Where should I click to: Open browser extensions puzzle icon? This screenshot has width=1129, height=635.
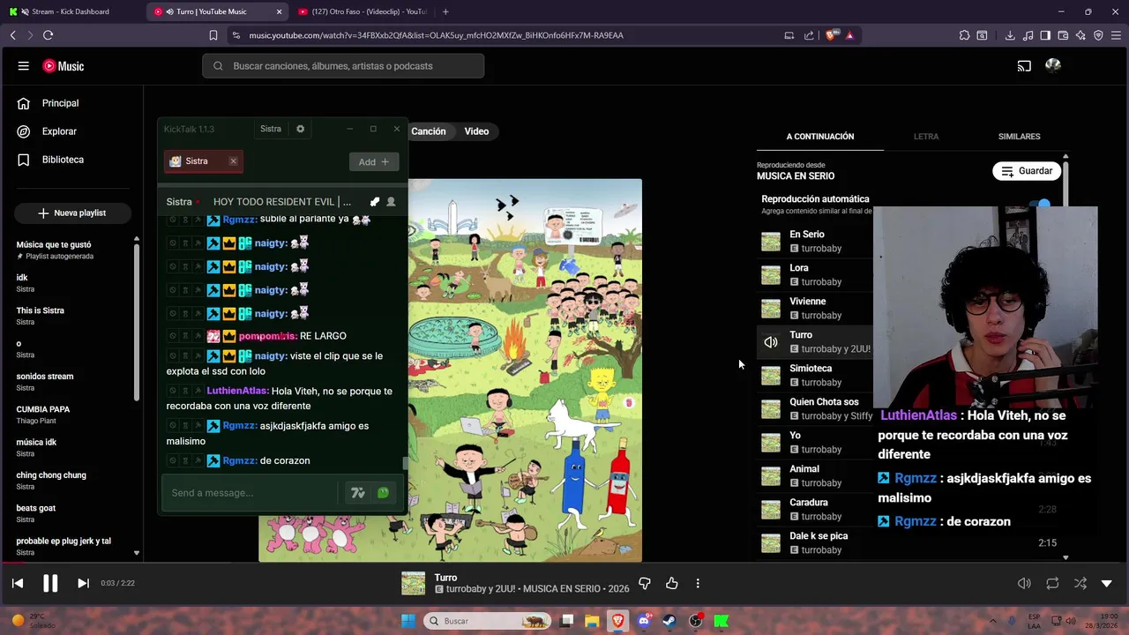click(964, 35)
